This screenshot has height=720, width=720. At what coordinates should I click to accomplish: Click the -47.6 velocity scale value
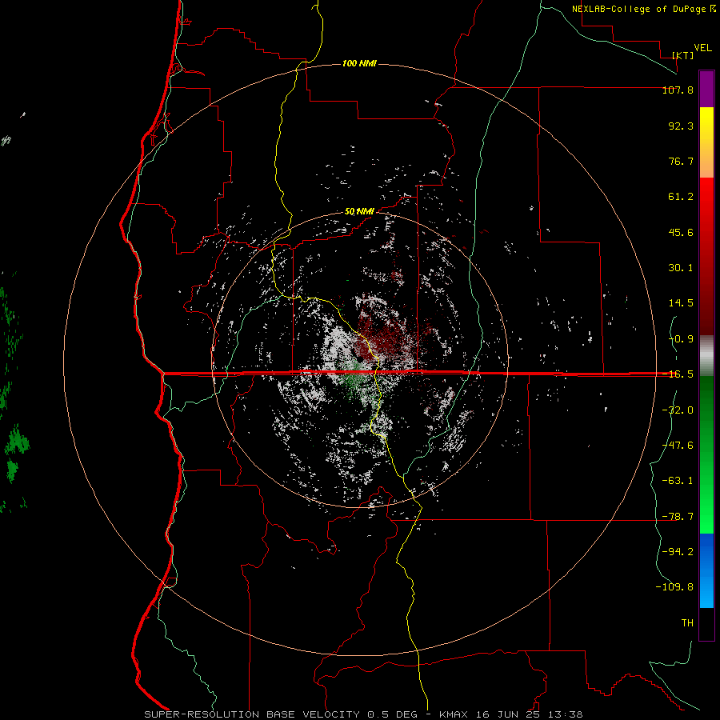tap(678, 446)
